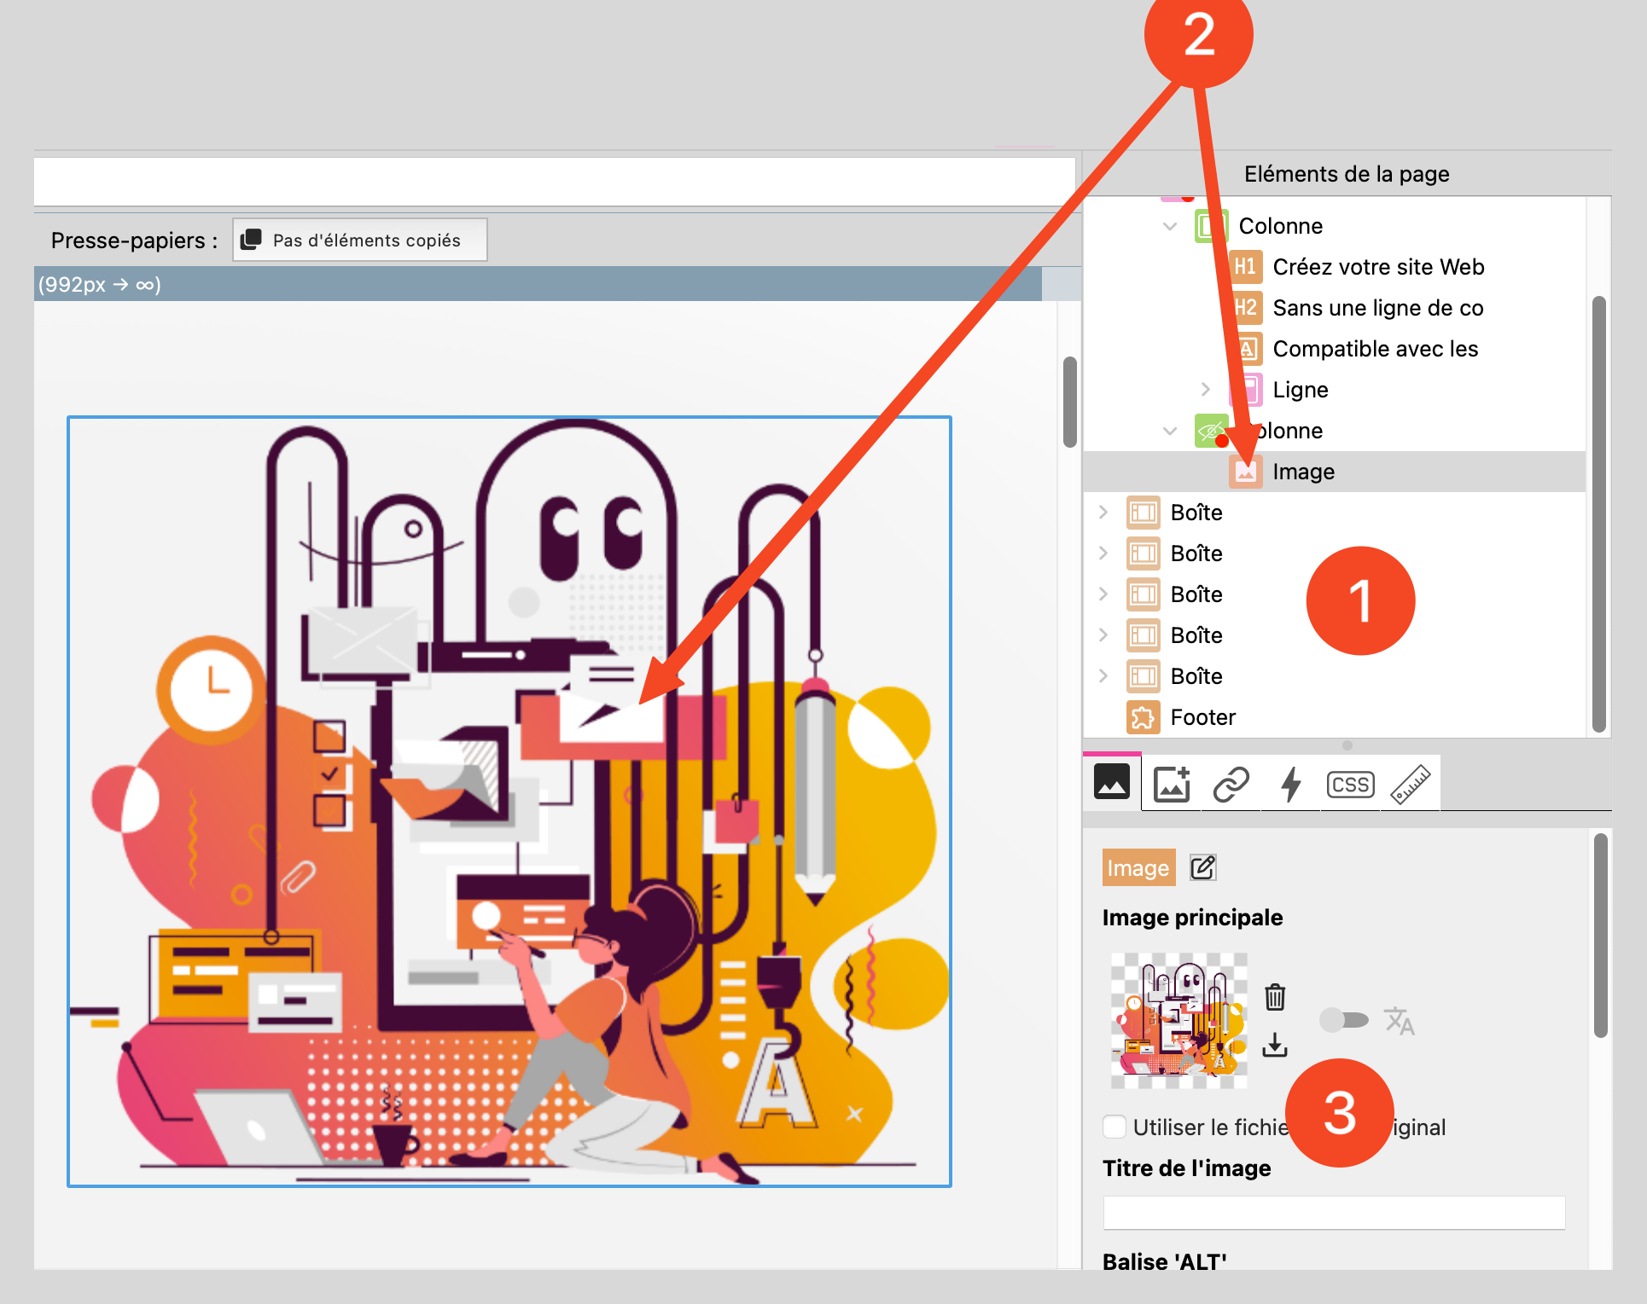Click the main image thumbnail preview
This screenshot has width=1647, height=1304.
pos(1179,1020)
